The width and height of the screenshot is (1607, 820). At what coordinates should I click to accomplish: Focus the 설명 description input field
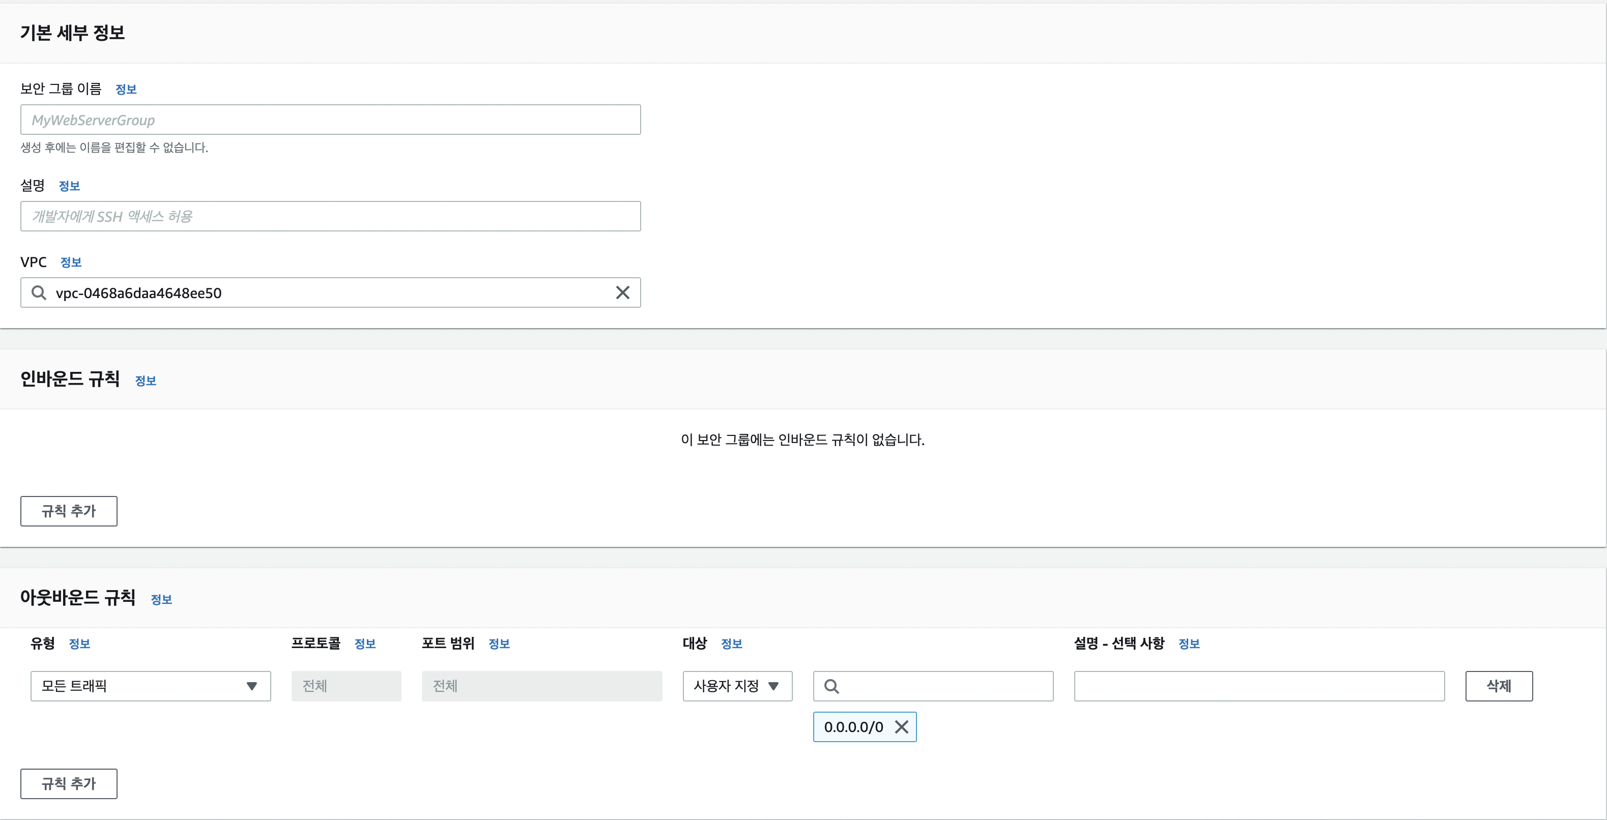coord(330,216)
